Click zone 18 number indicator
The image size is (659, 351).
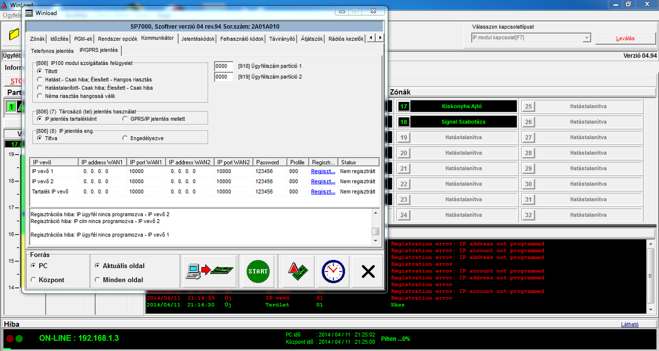[404, 122]
